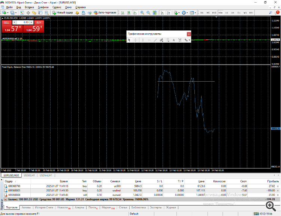
Task: Click the 0.10 volume input field
Action: click(x=23, y=22)
